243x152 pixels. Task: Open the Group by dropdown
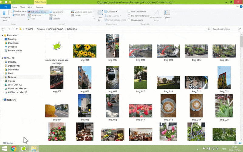[111, 12]
